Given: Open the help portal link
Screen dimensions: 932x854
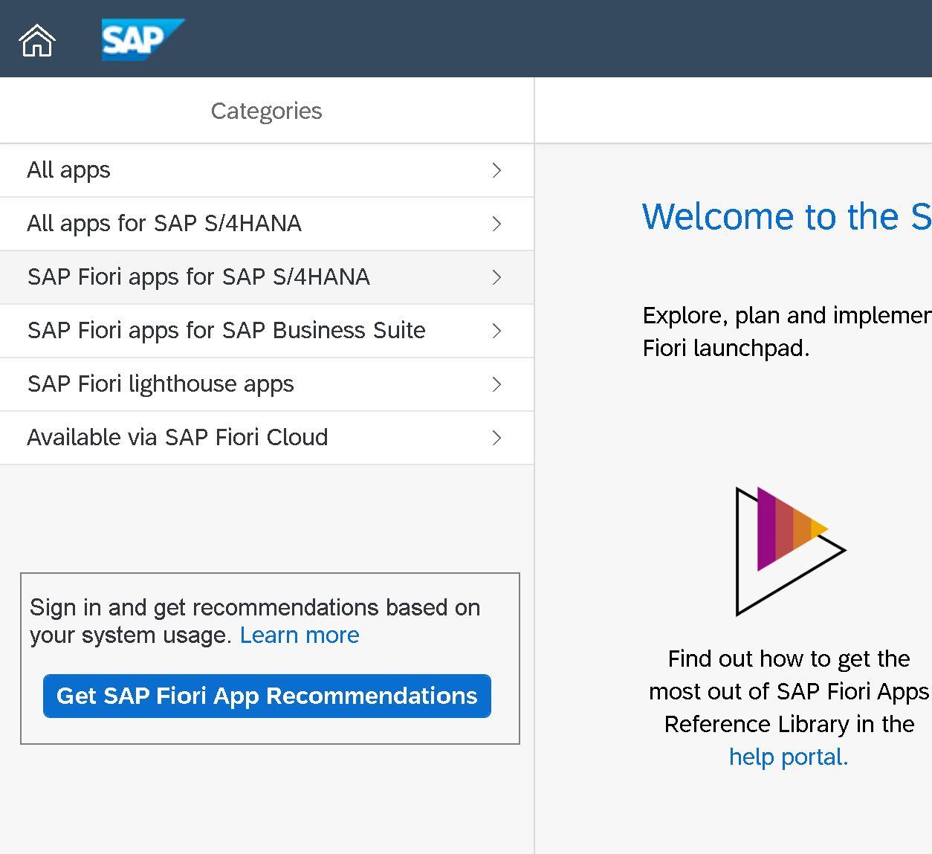Looking at the screenshot, I should pos(786,757).
